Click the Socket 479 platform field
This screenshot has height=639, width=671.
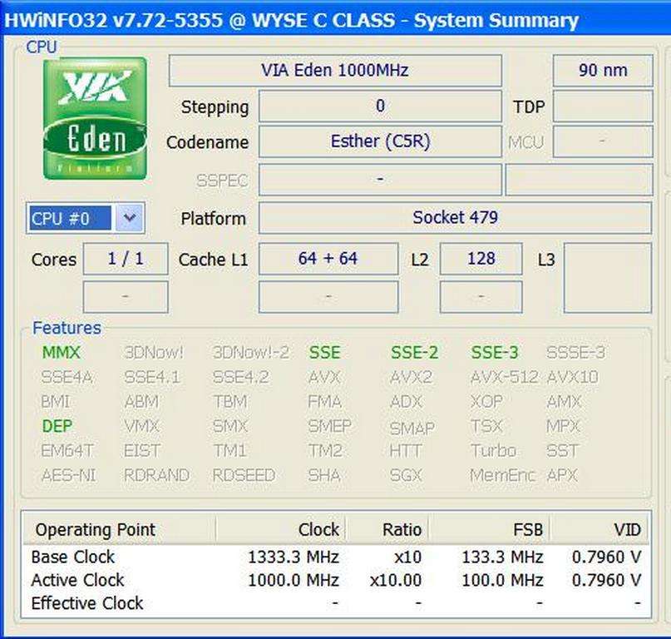pos(455,217)
